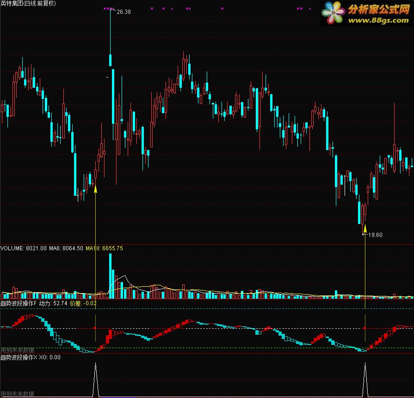
Task: Click the 动力: 52.74 readout
Action: click(53, 303)
